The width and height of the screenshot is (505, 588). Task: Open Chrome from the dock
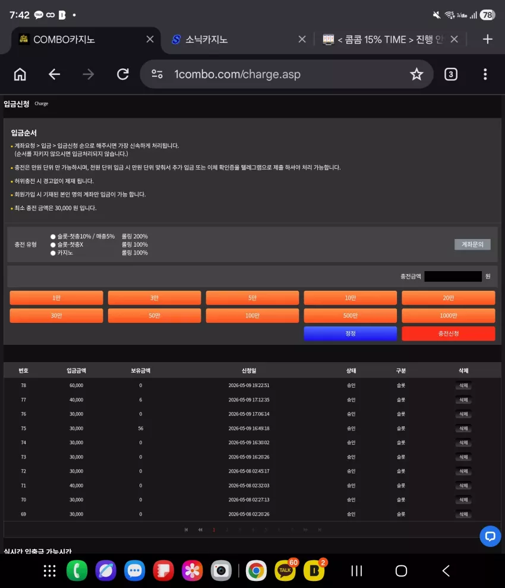pos(256,571)
